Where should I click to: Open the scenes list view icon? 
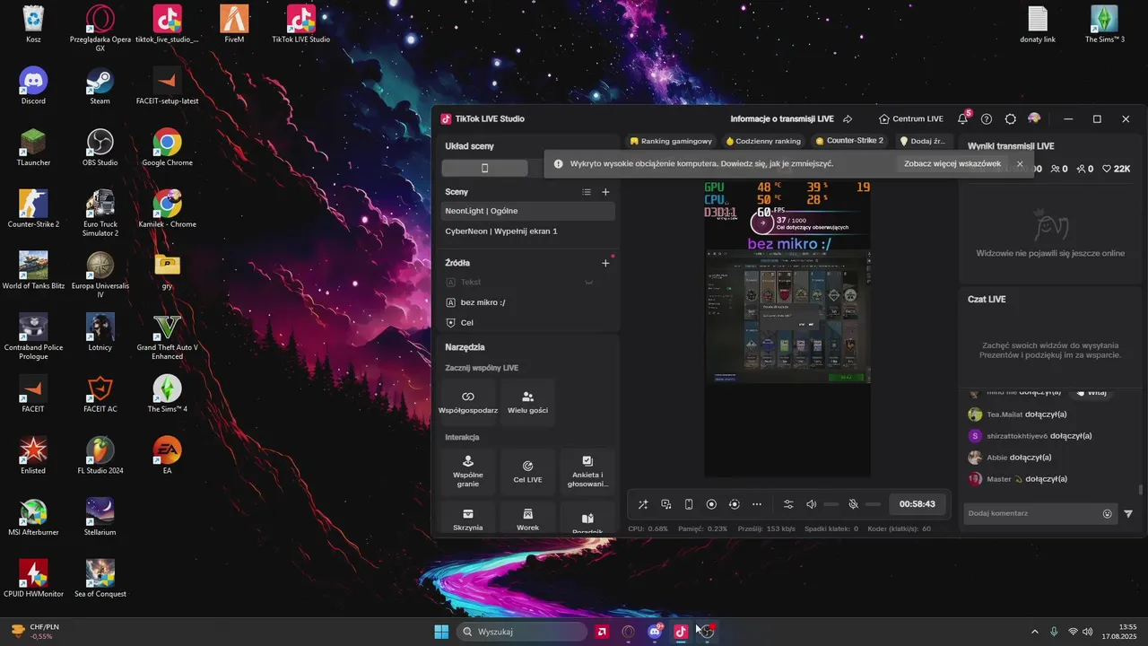[x=587, y=192]
